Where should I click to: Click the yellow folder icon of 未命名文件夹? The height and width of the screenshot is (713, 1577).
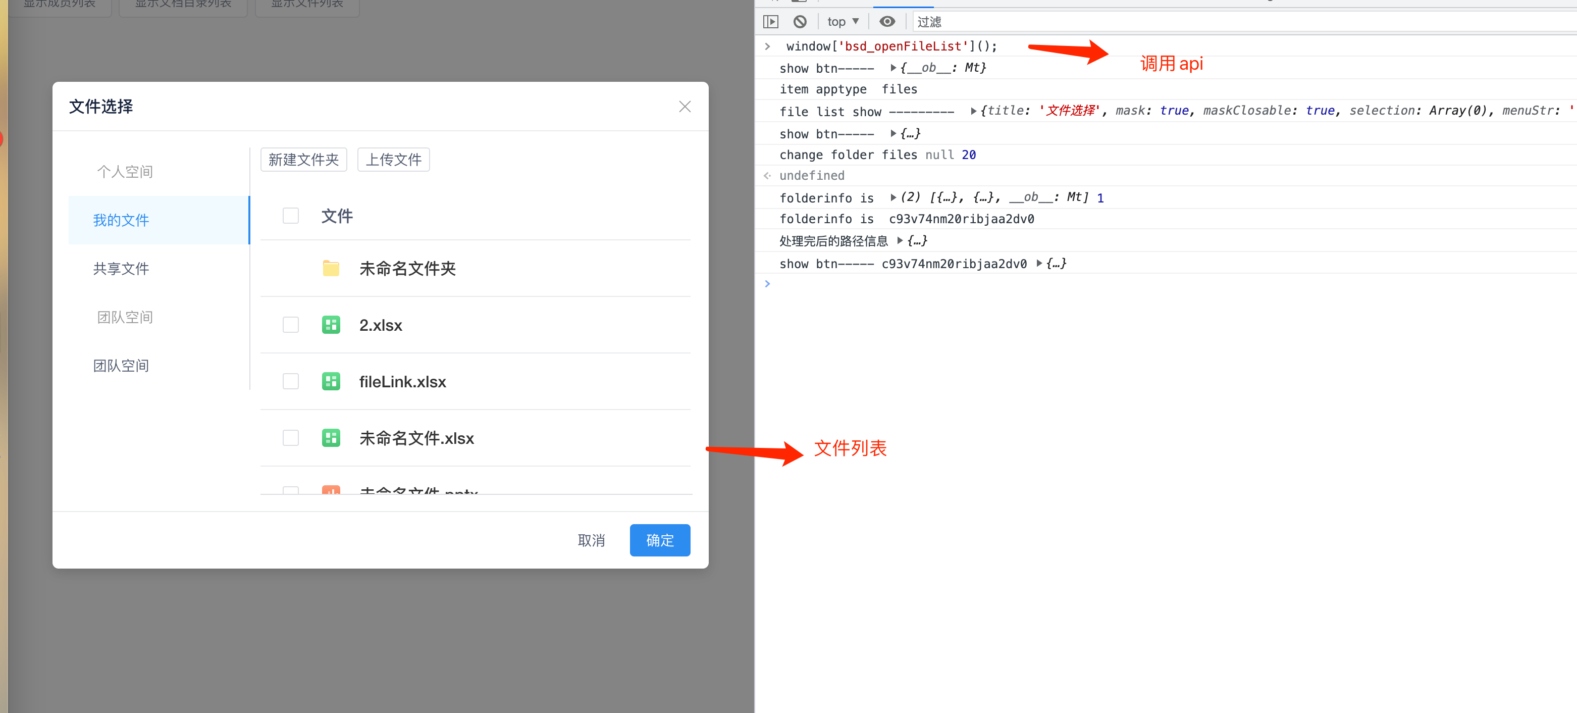point(331,268)
